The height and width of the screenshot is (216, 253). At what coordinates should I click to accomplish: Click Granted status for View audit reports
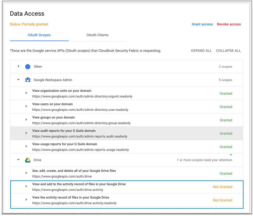click(x=226, y=134)
